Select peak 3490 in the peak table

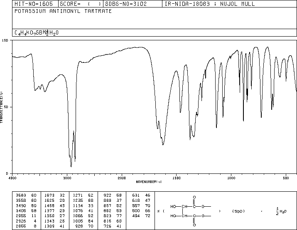click(26, 205)
